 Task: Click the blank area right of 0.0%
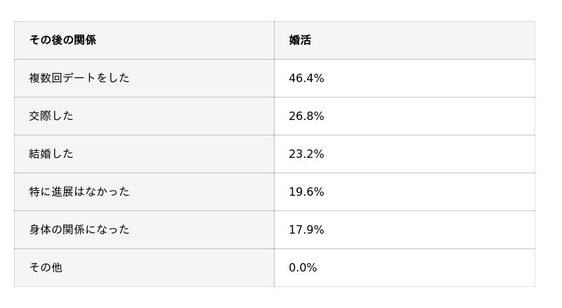point(426,267)
